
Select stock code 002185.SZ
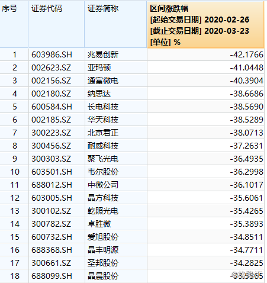pos(51,120)
